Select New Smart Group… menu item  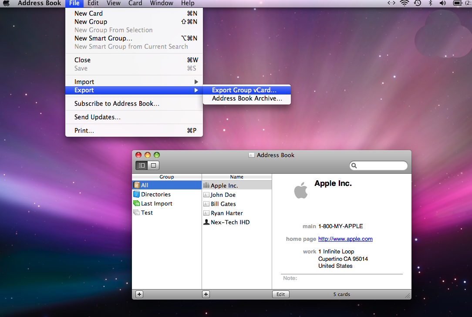(134, 38)
